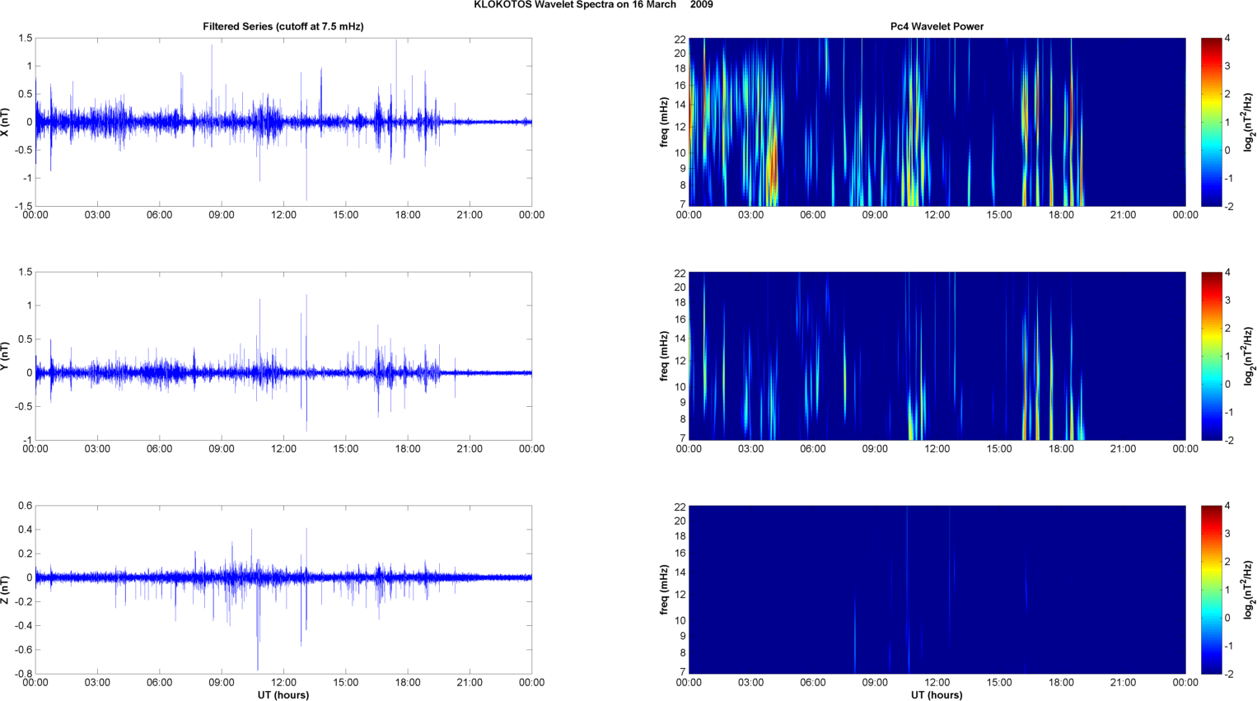
Task: Click the KLOKOTOS Wavelet Spectra figure title
Action: pos(593,5)
